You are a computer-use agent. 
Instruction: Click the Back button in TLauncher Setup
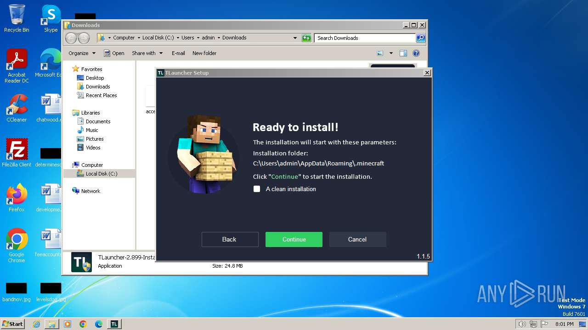[230, 239]
